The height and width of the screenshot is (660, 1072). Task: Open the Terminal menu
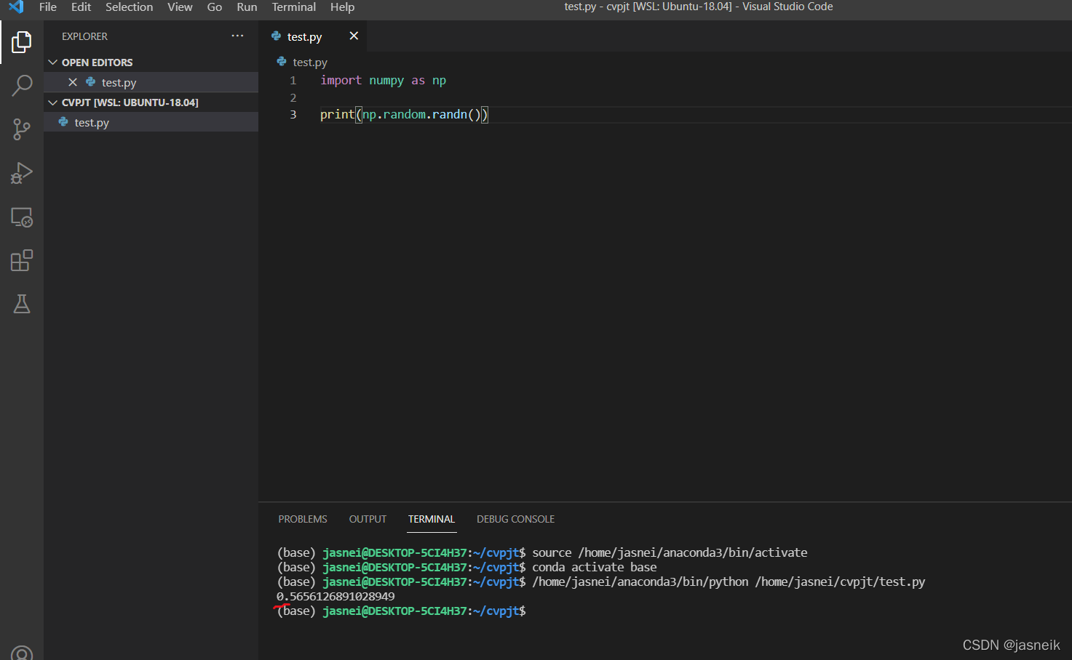pyautogui.click(x=293, y=7)
